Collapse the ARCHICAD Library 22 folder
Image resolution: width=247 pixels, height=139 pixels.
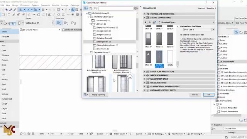pyautogui.click(x=87, y=13)
